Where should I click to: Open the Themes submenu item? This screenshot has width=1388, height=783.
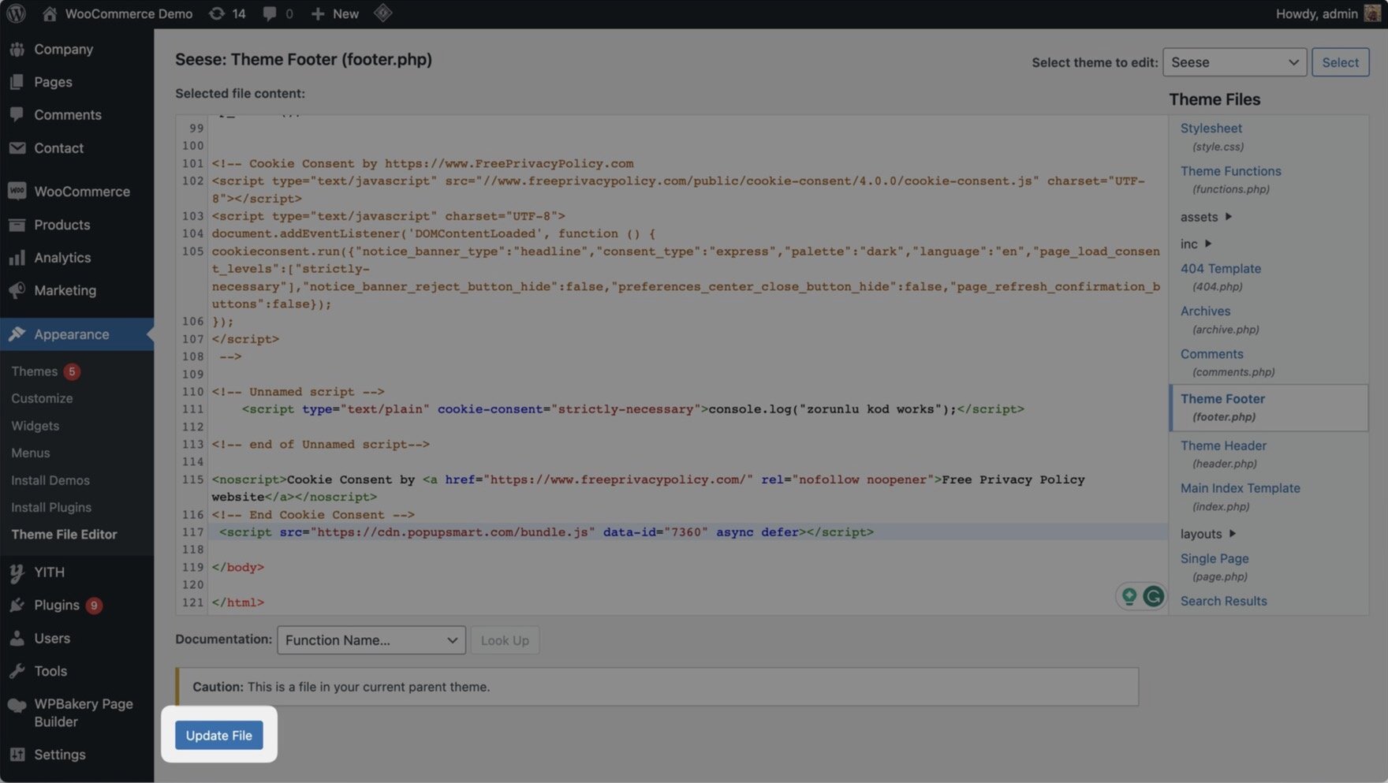click(34, 371)
